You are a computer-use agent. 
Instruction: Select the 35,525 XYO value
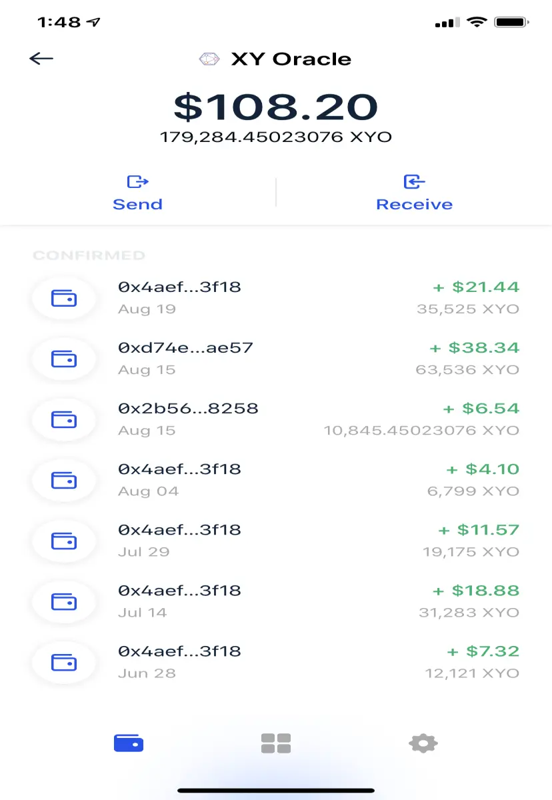tap(468, 309)
